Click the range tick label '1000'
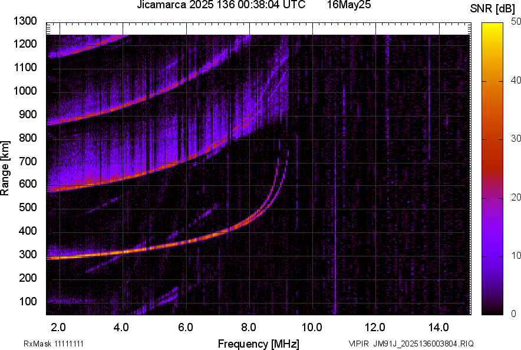521x350 pixels. (25, 91)
